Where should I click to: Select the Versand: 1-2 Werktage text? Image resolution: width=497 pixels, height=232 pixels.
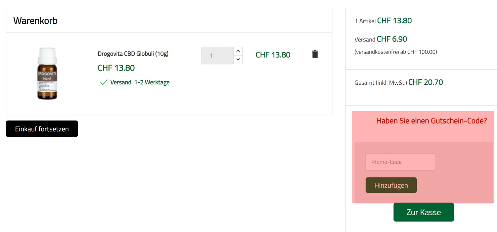click(x=140, y=82)
